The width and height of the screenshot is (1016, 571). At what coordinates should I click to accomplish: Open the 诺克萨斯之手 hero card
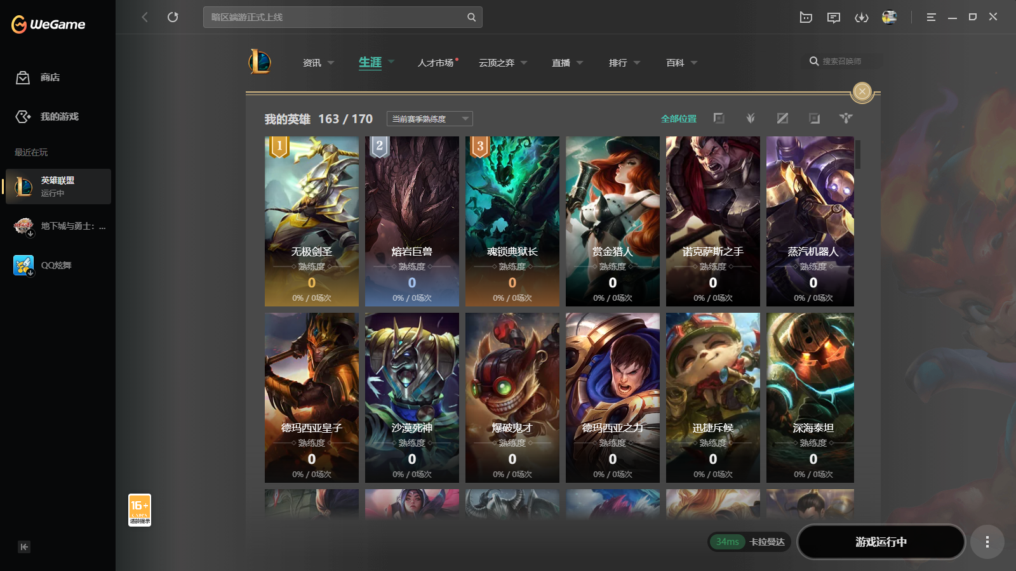(x=713, y=221)
